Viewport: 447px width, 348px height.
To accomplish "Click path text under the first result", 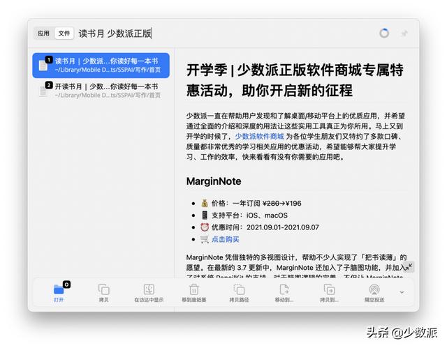I will tap(108, 70).
